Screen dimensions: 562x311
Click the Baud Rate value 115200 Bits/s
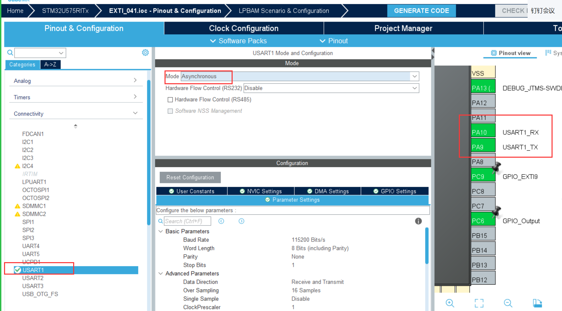pyautogui.click(x=308, y=240)
